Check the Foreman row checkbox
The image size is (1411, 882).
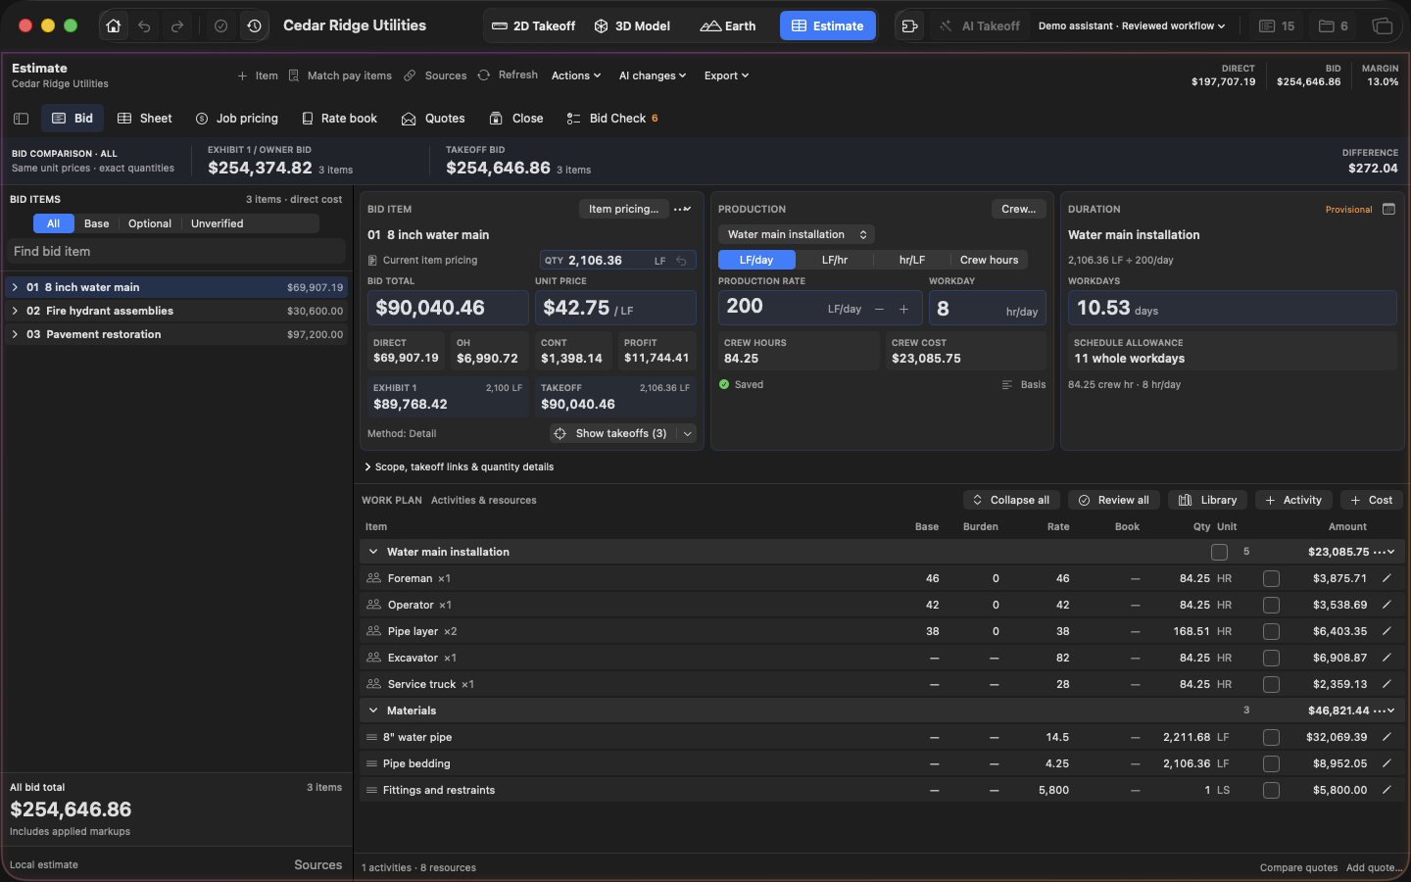pos(1271,578)
